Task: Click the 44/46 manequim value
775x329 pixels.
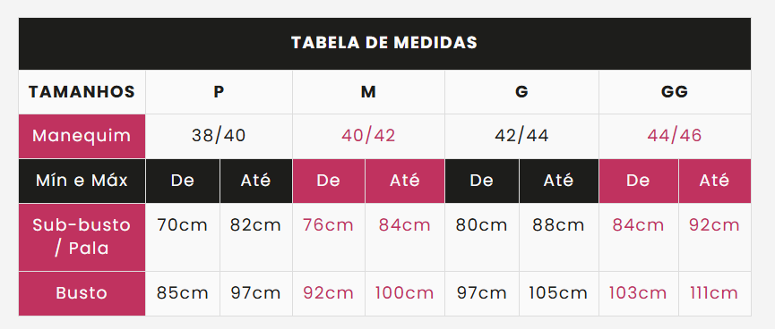Action: [675, 136]
